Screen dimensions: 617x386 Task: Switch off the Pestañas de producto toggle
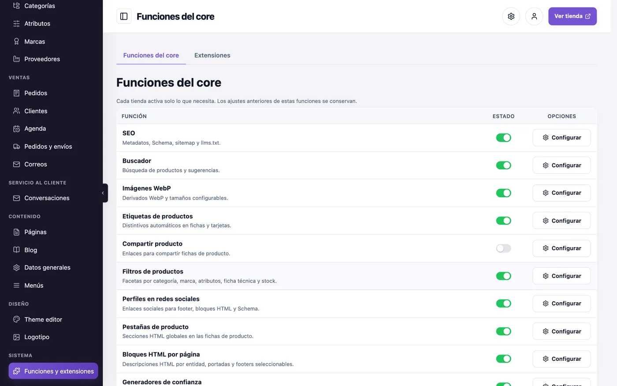[504, 331]
